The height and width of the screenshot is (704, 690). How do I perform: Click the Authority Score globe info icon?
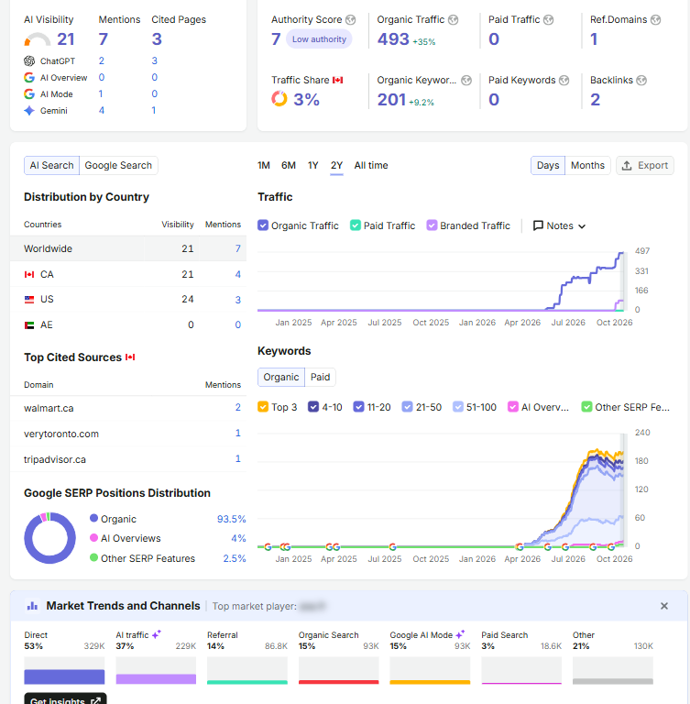point(351,20)
